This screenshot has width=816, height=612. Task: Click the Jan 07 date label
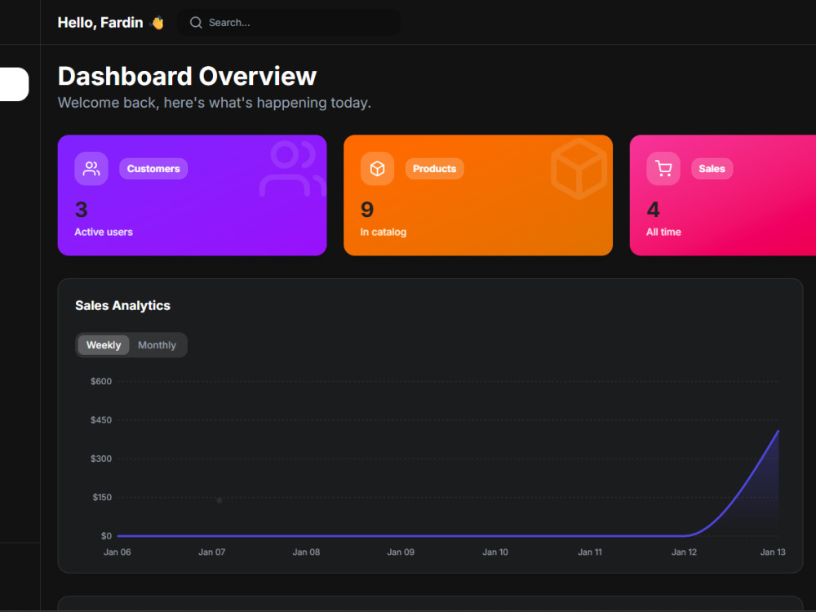coord(212,552)
